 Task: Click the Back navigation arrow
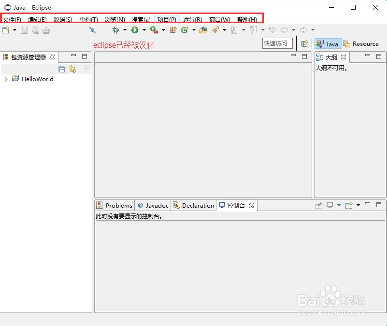click(284, 30)
